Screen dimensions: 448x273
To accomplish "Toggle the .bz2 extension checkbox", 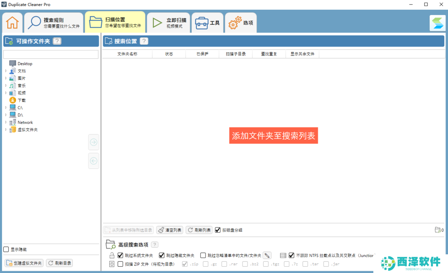I will coord(245,264).
